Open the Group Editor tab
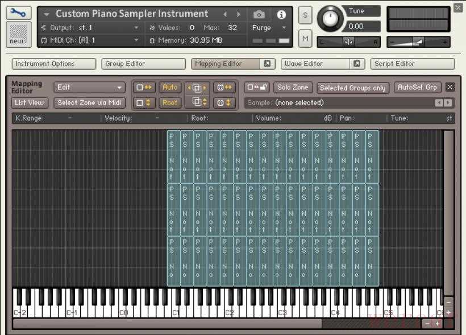466x335 pixels. (144, 64)
